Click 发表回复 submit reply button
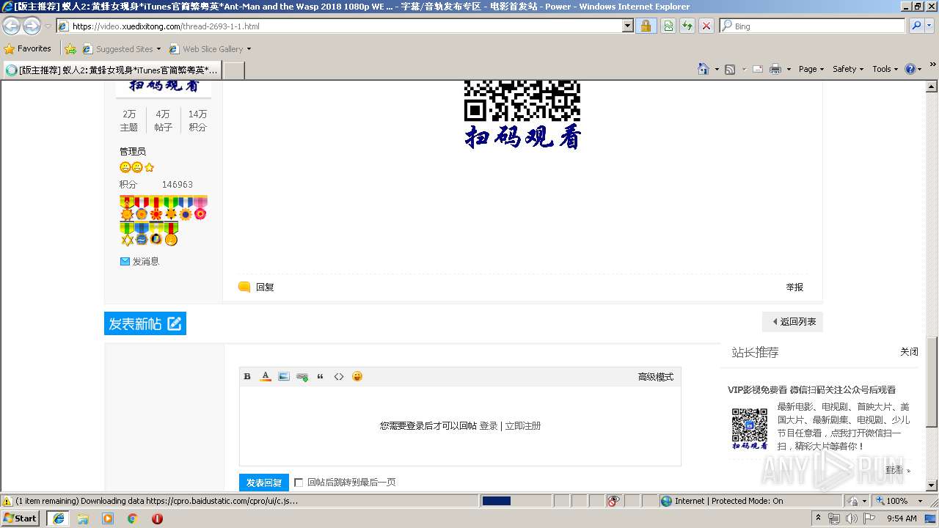Viewport: 939px width, 528px height. point(264,483)
